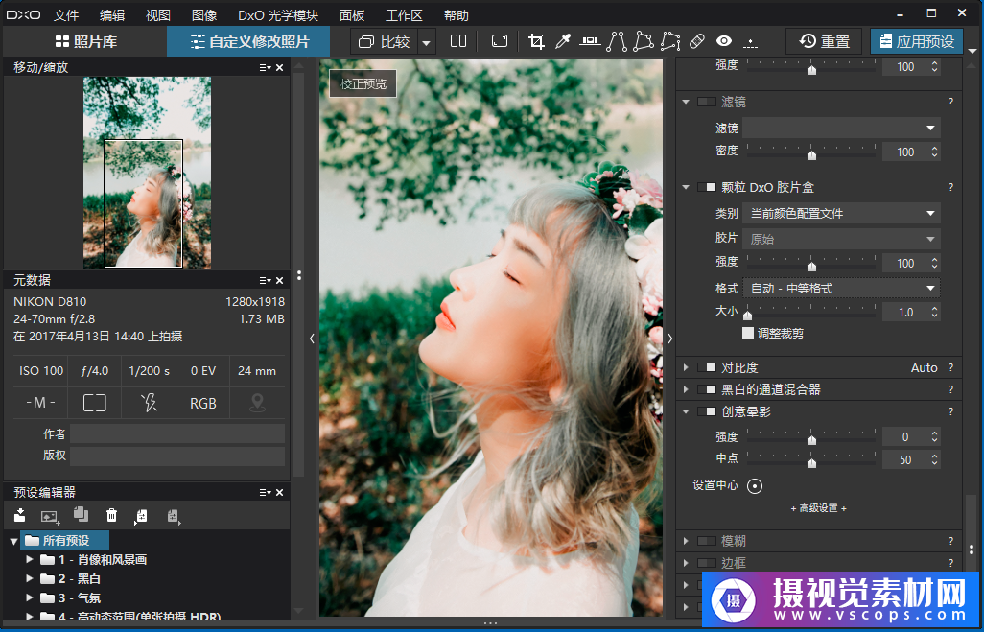Expand the '2 - 黑白' preset folder

[30, 579]
